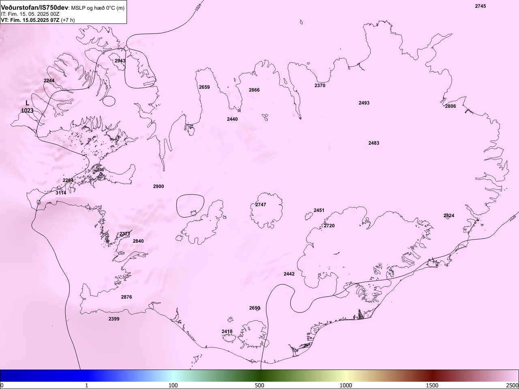The image size is (519, 389).
Task: Click the 2659 height value
Action: click(204, 87)
